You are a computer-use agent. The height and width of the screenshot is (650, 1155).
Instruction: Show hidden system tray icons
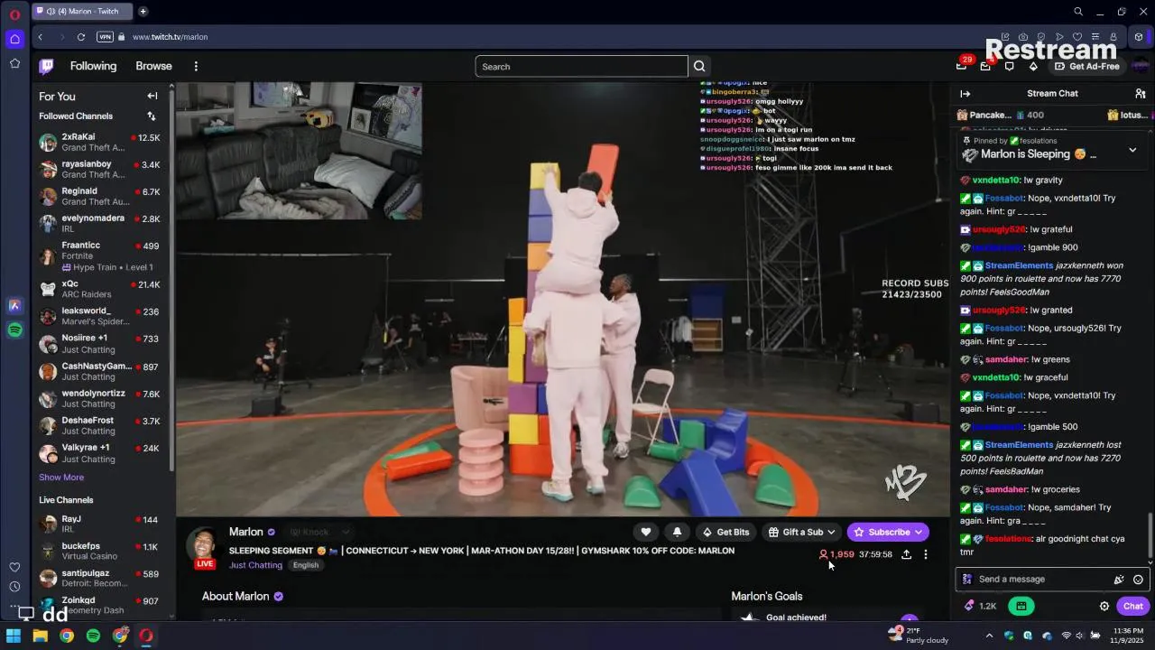989,636
